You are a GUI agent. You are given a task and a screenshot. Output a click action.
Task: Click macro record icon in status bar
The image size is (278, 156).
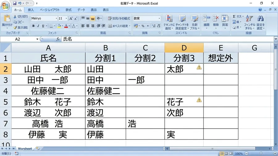tap(16, 154)
